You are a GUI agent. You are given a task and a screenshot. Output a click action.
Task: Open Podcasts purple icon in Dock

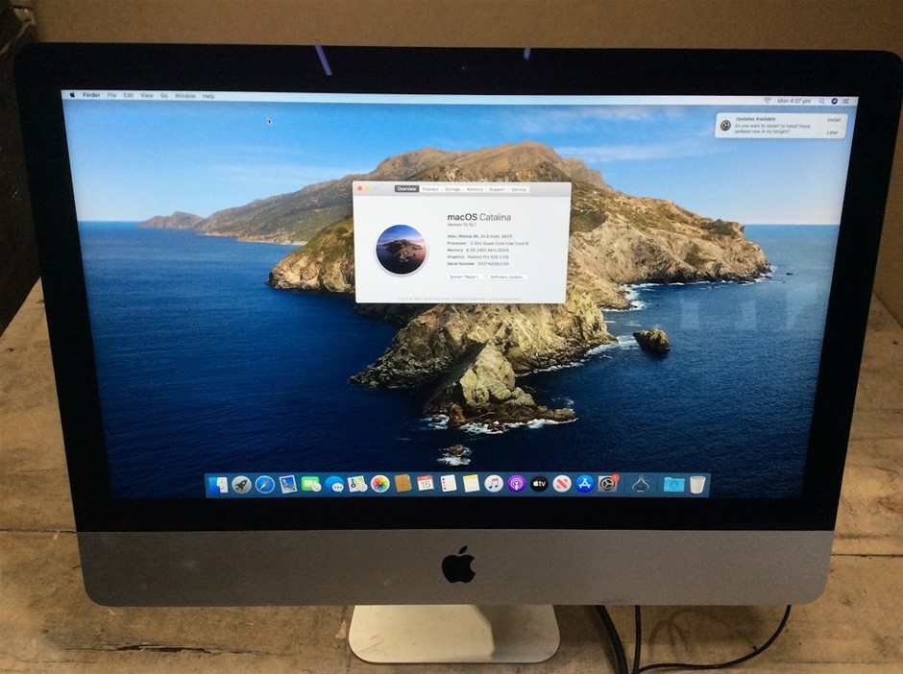(x=517, y=484)
